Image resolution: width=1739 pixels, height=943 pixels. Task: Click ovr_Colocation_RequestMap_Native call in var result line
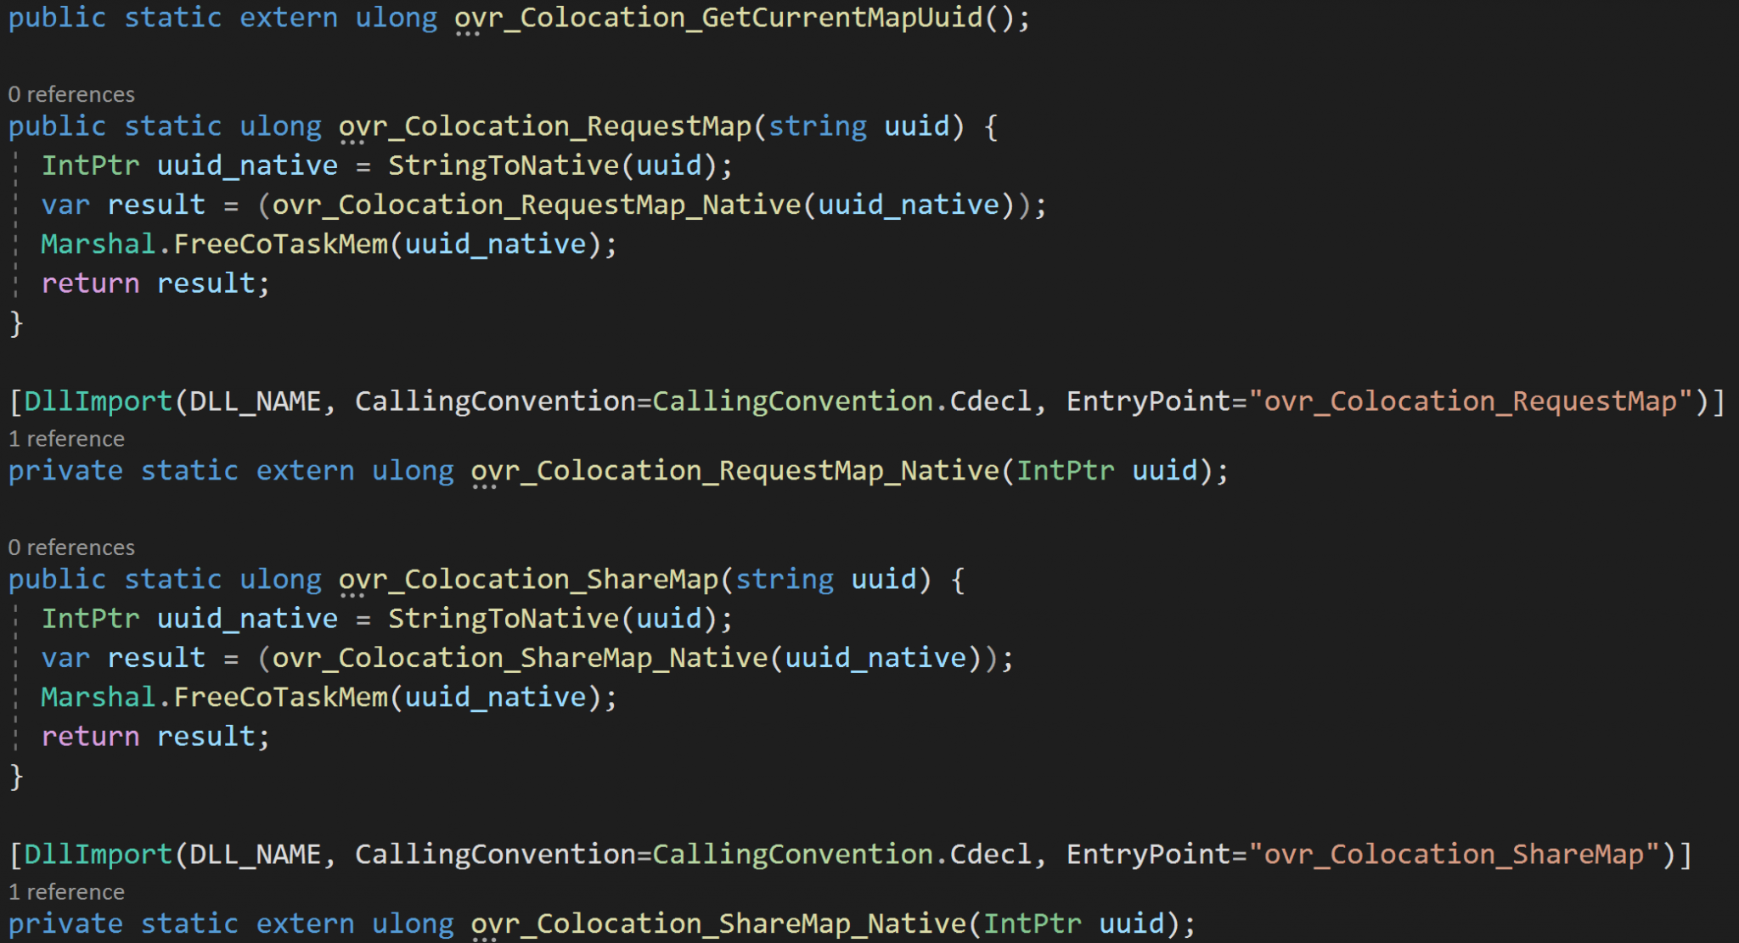pyautogui.click(x=537, y=205)
